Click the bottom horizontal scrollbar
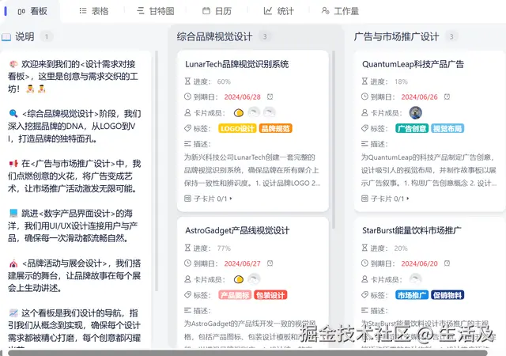Viewport: 506px width, 356px height. (247, 353)
